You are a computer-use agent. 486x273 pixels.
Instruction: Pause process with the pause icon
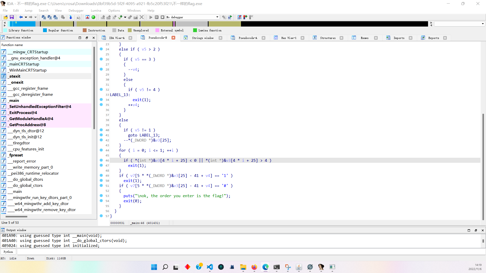click(x=157, y=17)
